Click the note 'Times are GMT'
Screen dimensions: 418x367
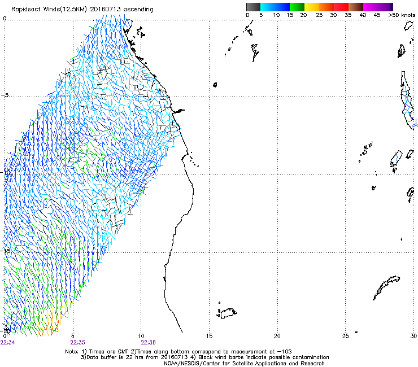coord(110,352)
